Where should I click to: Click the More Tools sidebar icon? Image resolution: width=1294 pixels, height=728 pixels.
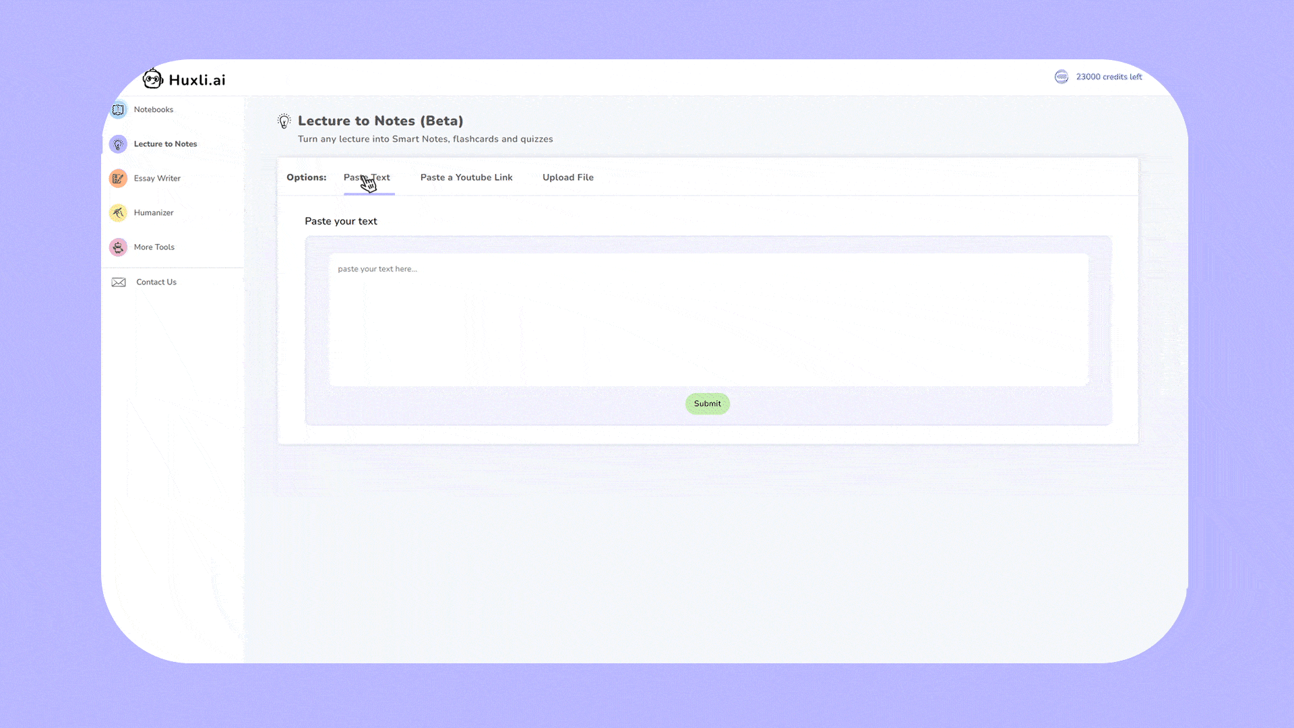(x=118, y=247)
